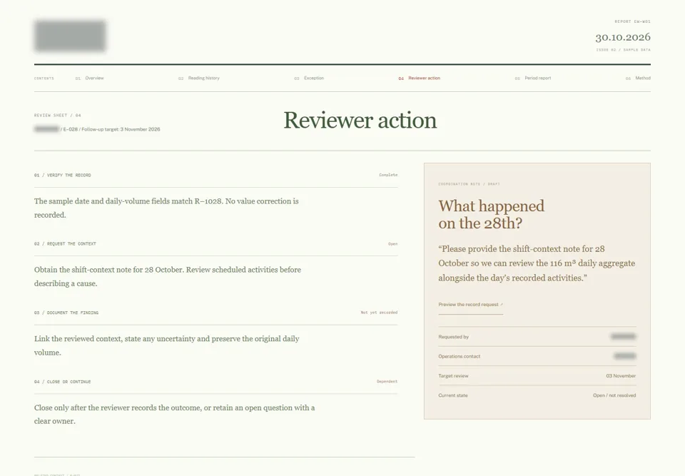The height and width of the screenshot is (476, 685).
Task: Click the 'Close only after the reviewer' paragraph
Action: [175, 415]
